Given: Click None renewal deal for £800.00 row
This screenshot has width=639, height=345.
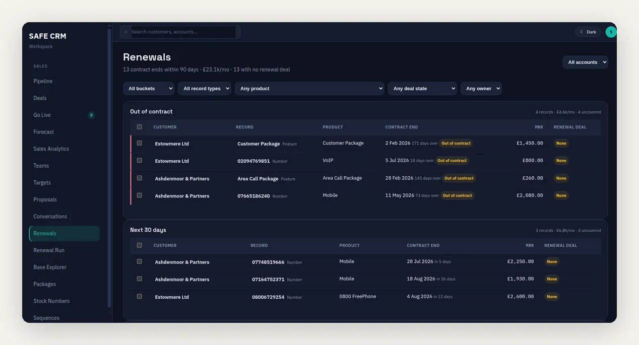Looking at the screenshot, I should 561,161.
